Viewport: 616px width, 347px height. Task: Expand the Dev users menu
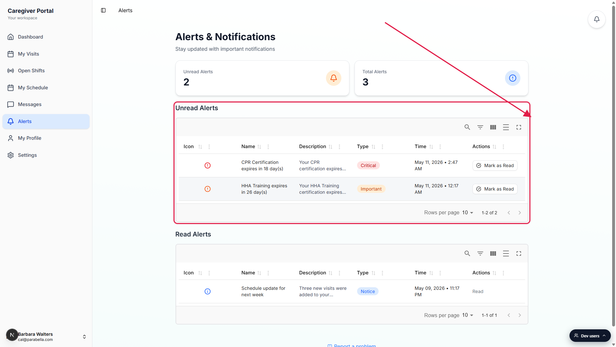click(x=590, y=336)
